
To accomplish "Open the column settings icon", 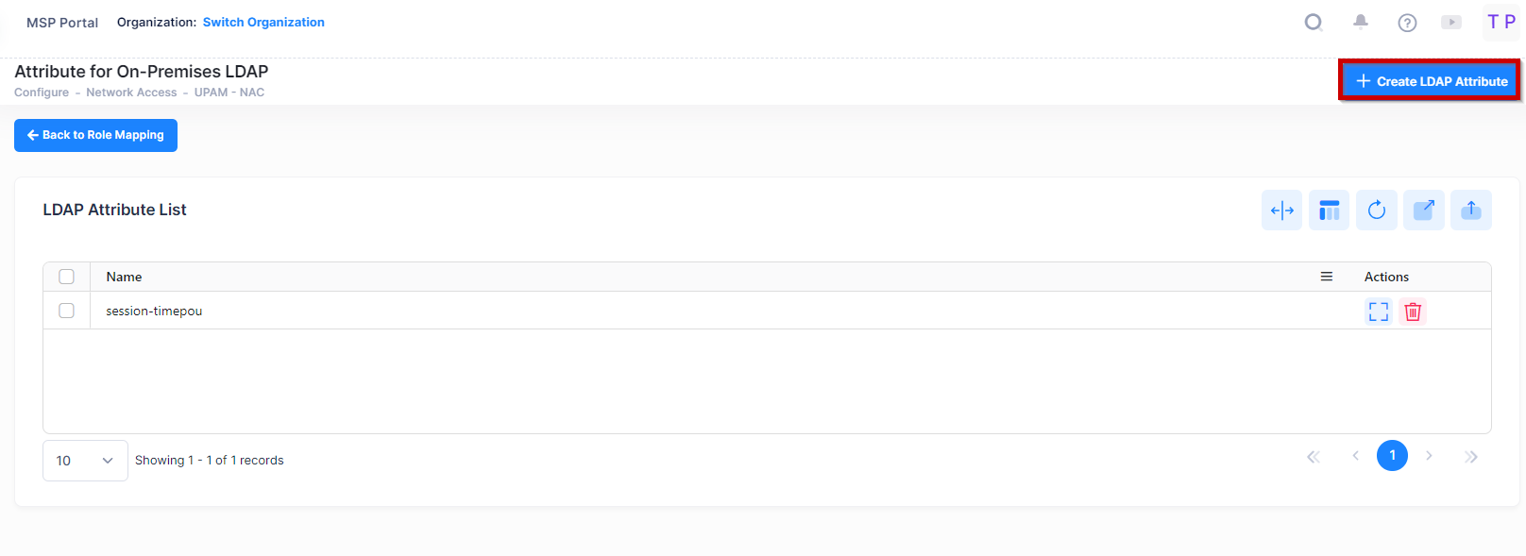I will point(1329,210).
